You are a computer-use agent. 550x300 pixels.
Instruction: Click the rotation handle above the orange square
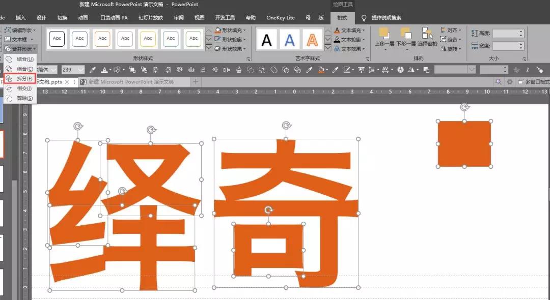coord(464,107)
